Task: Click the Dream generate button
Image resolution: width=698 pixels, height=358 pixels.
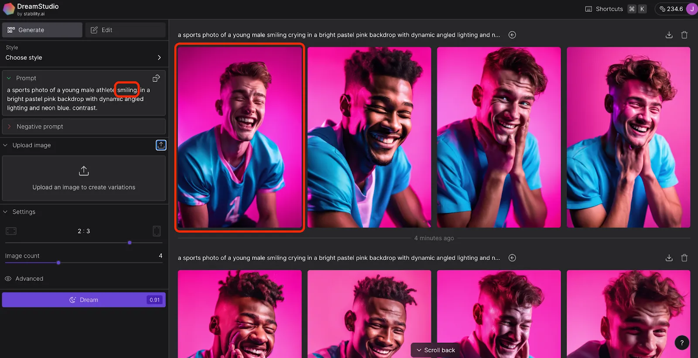Action: [84, 300]
